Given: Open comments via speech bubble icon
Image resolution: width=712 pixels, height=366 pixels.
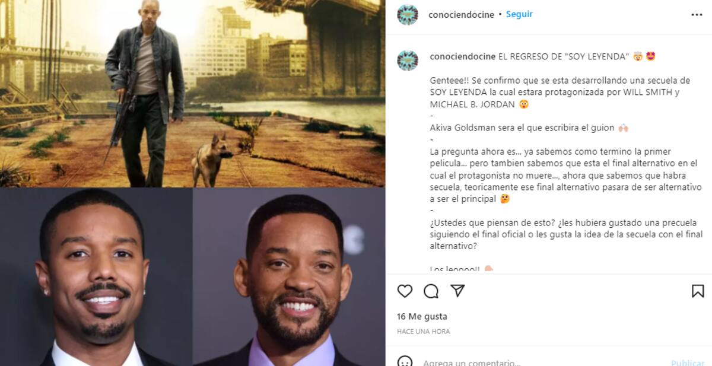Looking at the screenshot, I should pos(431,291).
